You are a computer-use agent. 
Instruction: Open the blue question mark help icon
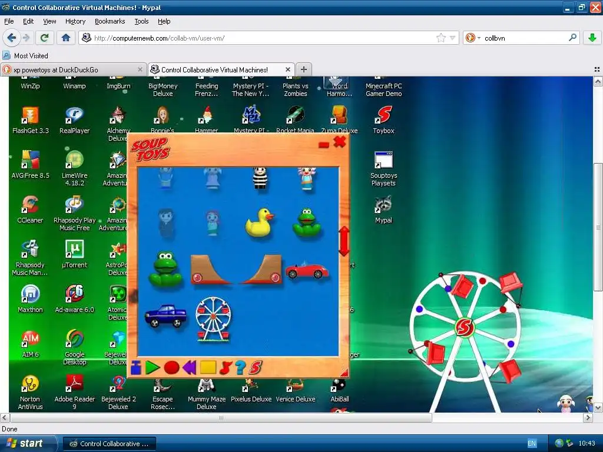[x=240, y=368]
